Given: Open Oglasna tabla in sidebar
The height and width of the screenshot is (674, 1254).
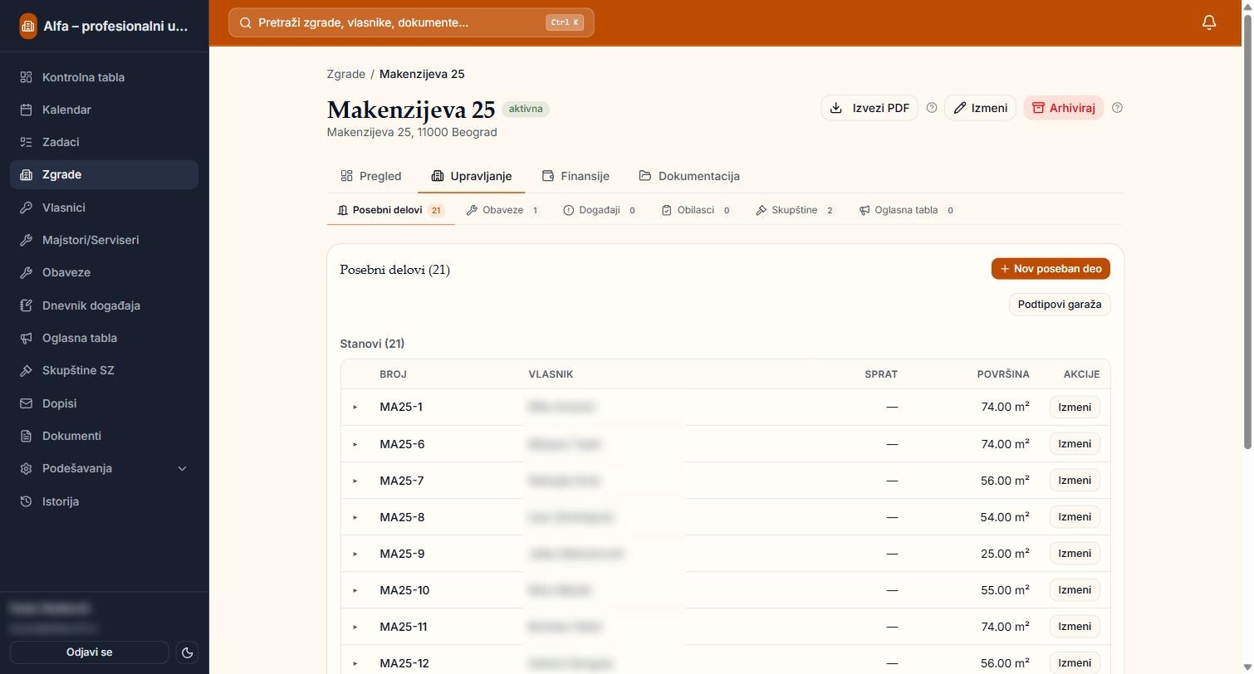Looking at the screenshot, I should point(104,338).
